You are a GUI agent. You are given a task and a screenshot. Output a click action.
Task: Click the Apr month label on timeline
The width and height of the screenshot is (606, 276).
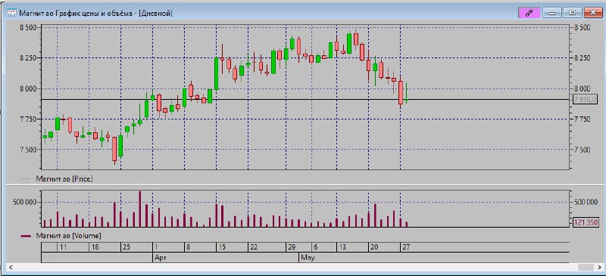(159, 256)
